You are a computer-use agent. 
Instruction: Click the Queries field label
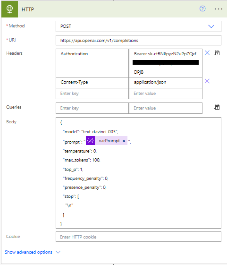click(14, 107)
